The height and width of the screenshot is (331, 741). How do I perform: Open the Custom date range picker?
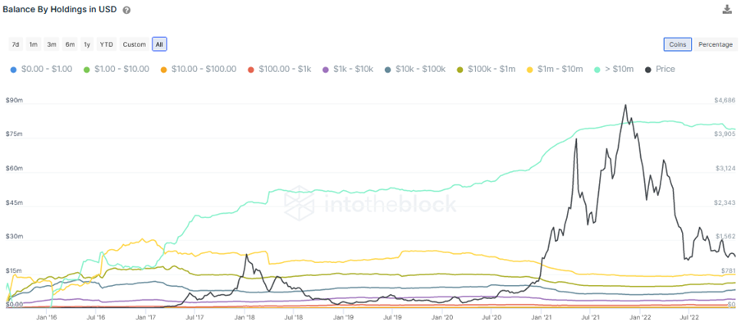pyautogui.click(x=135, y=44)
